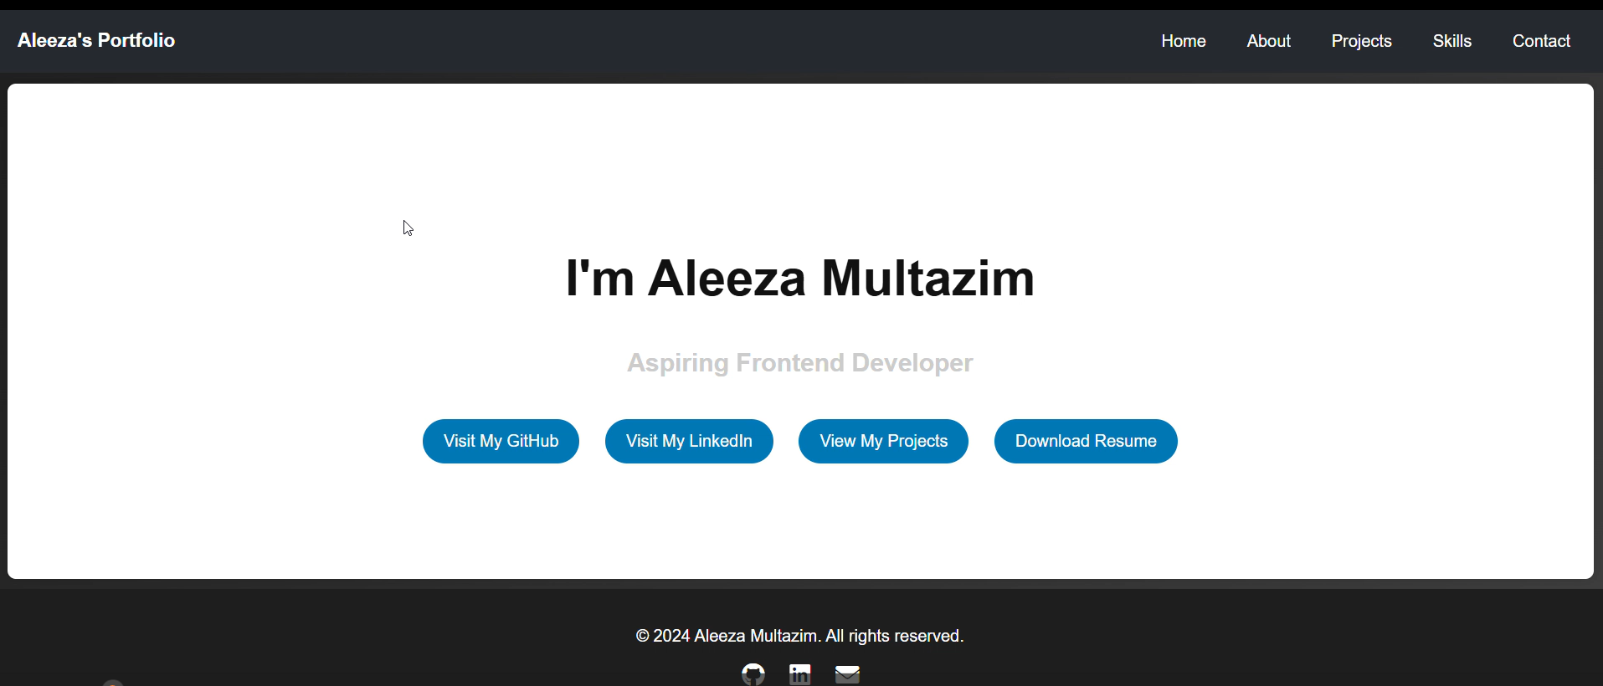Select the LinkedIn icon in the footer
The height and width of the screenshot is (686, 1603).
[x=799, y=673]
